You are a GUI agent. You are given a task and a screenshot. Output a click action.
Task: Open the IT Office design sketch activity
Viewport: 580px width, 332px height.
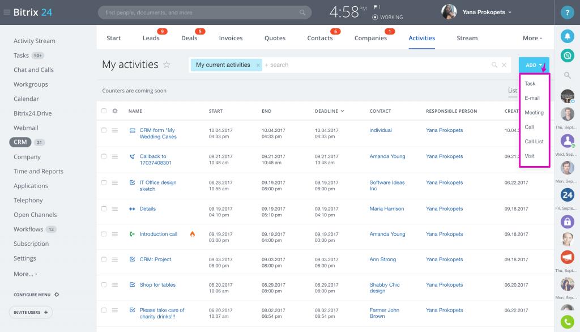[158, 186]
